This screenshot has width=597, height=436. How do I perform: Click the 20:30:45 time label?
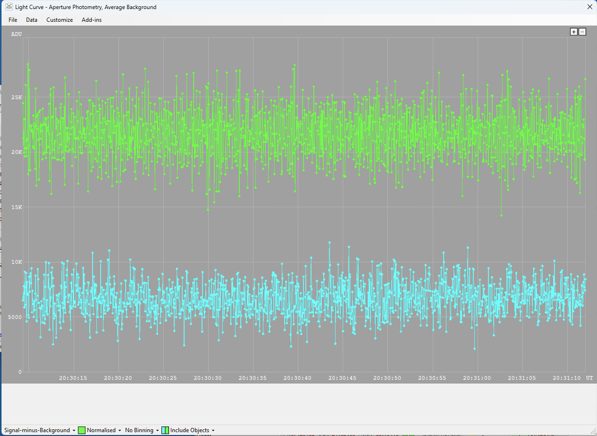point(343,378)
